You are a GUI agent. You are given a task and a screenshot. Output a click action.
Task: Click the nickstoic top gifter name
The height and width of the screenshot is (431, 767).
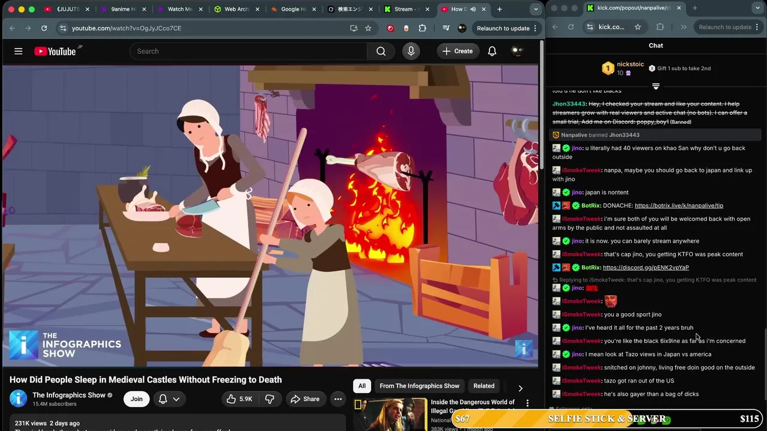[630, 64]
